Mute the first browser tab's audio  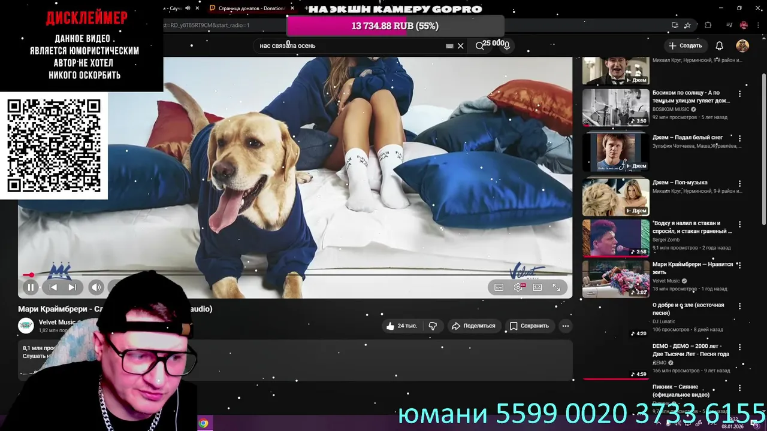[x=188, y=8]
